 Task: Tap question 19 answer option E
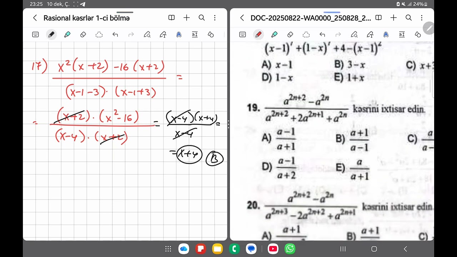point(352,169)
